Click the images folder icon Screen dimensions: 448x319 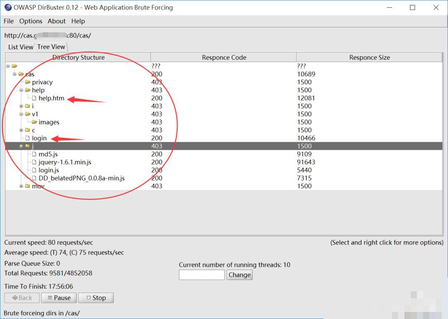point(34,122)
